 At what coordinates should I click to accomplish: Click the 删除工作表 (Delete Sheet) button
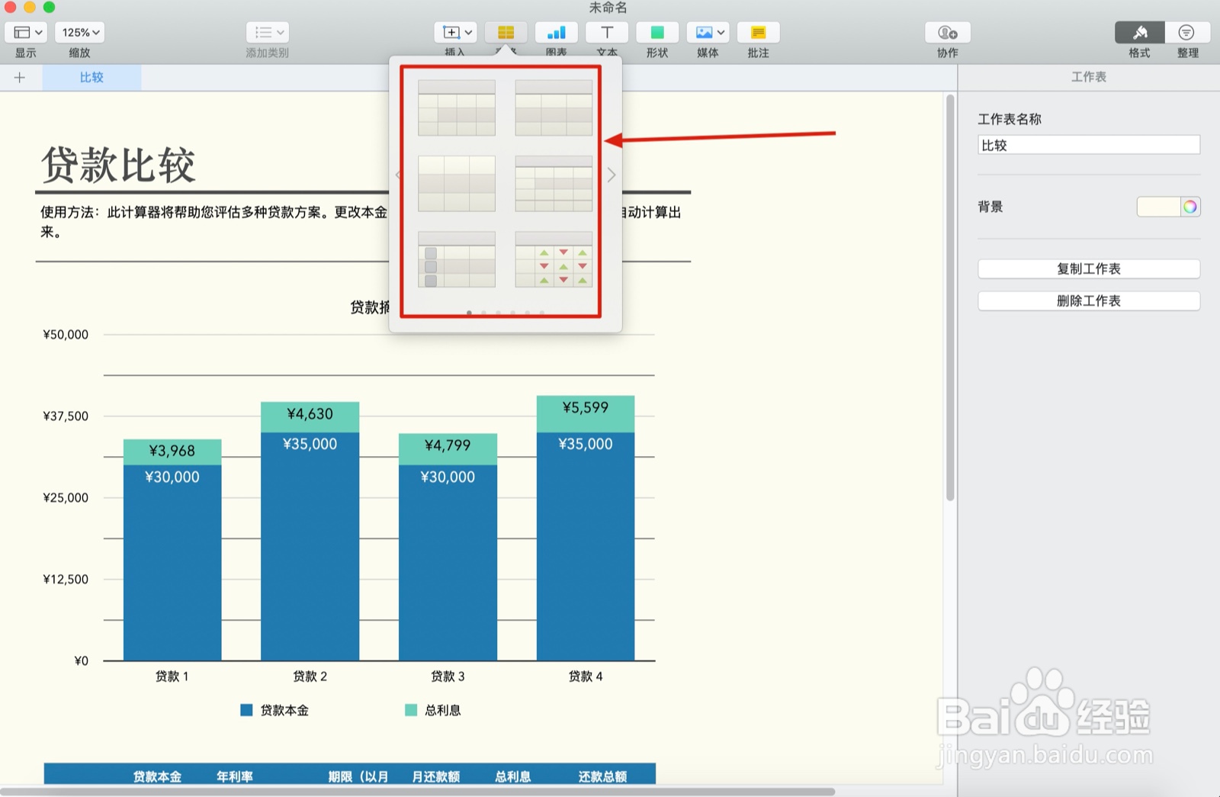click(1088, 300)
